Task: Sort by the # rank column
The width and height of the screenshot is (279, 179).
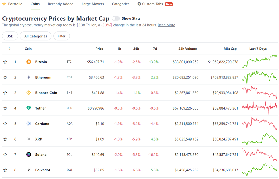Action: click(9, 48)
